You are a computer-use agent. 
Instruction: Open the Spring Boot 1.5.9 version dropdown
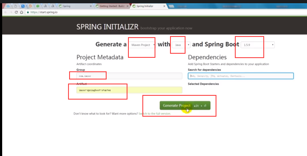point(257,45)
